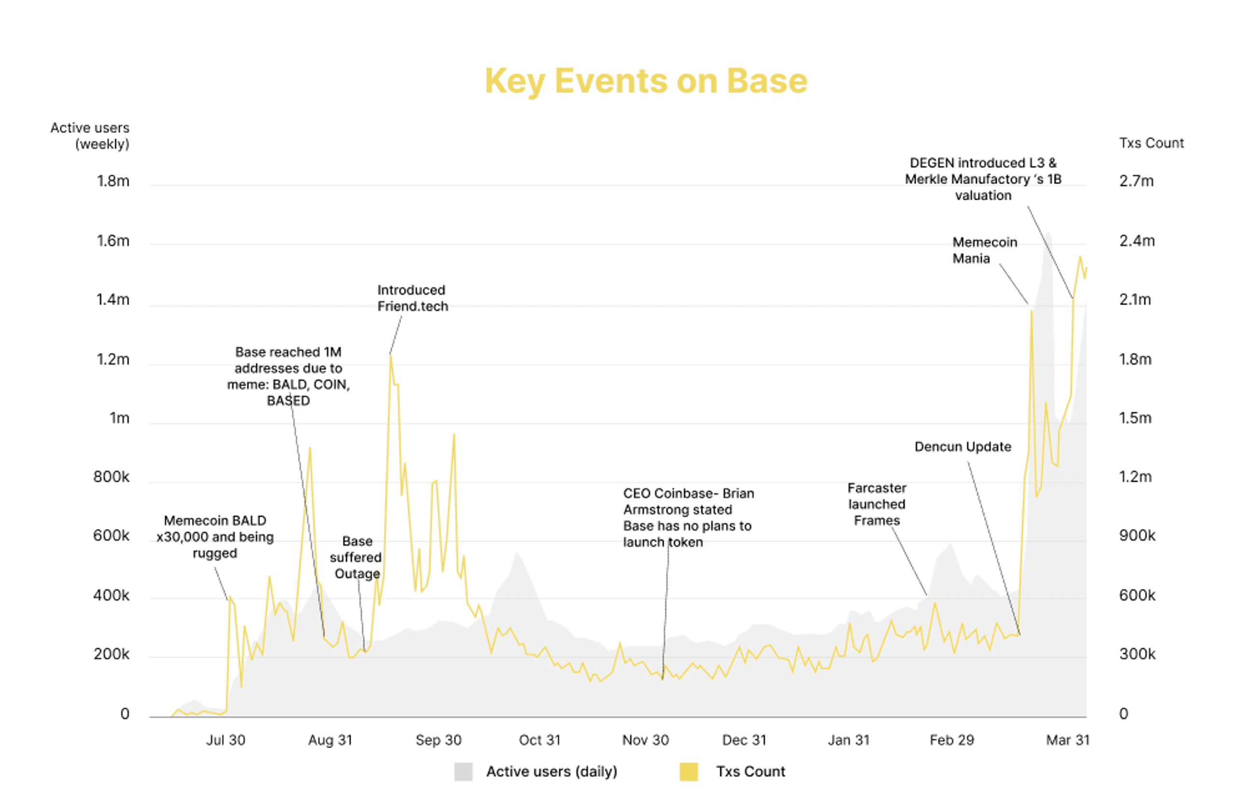Click the 'Base suffered Outage' annotation
This screenshot has width=1235, height=805.
(x=356, y=557)
